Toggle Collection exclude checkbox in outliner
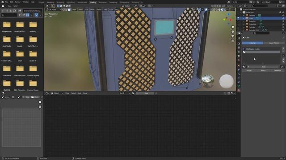286x160 pixels. [x=280, y=12]
